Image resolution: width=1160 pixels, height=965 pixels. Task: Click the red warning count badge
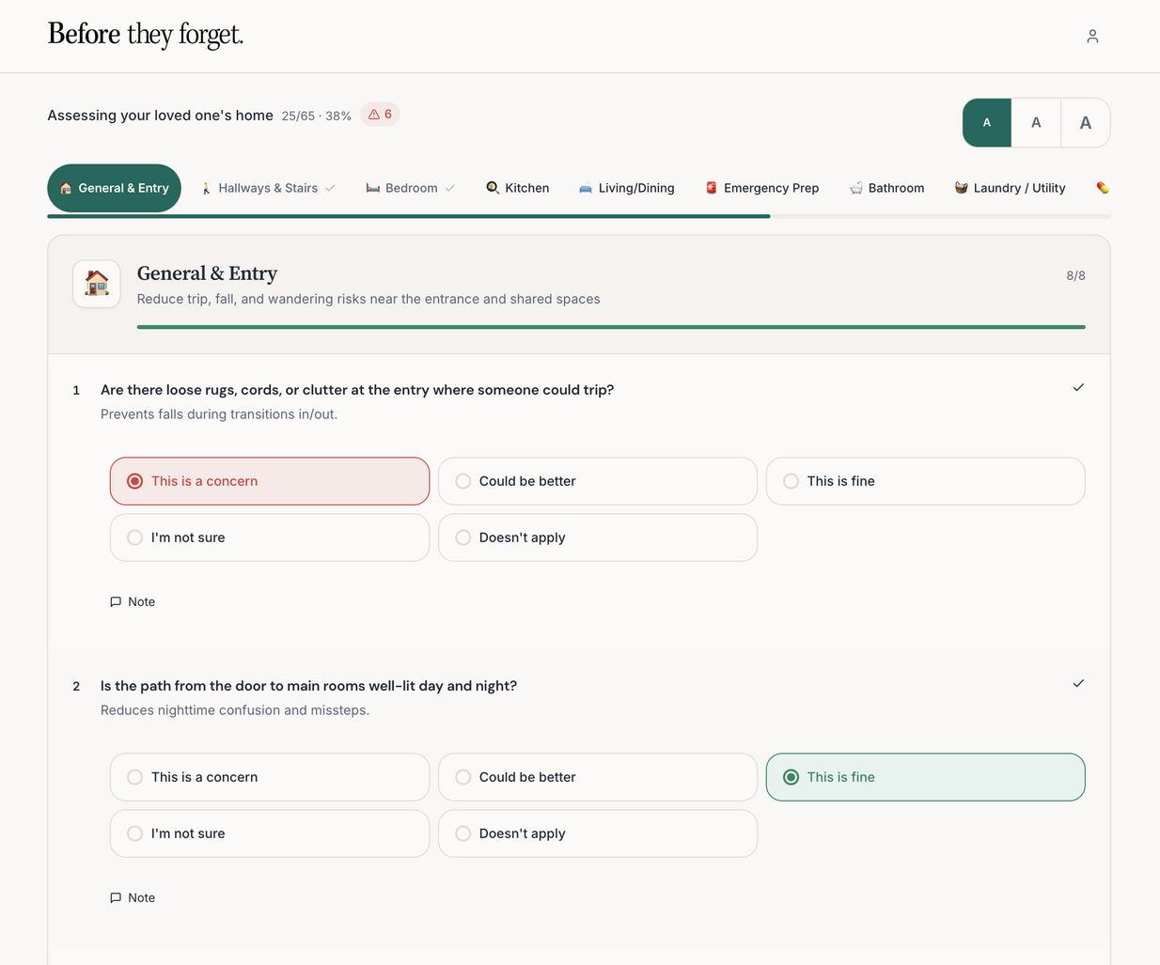tap(380, 115)
